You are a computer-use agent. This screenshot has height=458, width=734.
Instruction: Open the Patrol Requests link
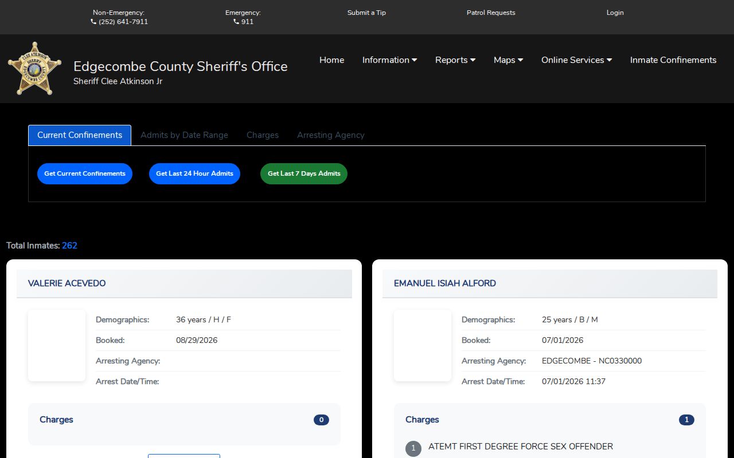[491, 13]
